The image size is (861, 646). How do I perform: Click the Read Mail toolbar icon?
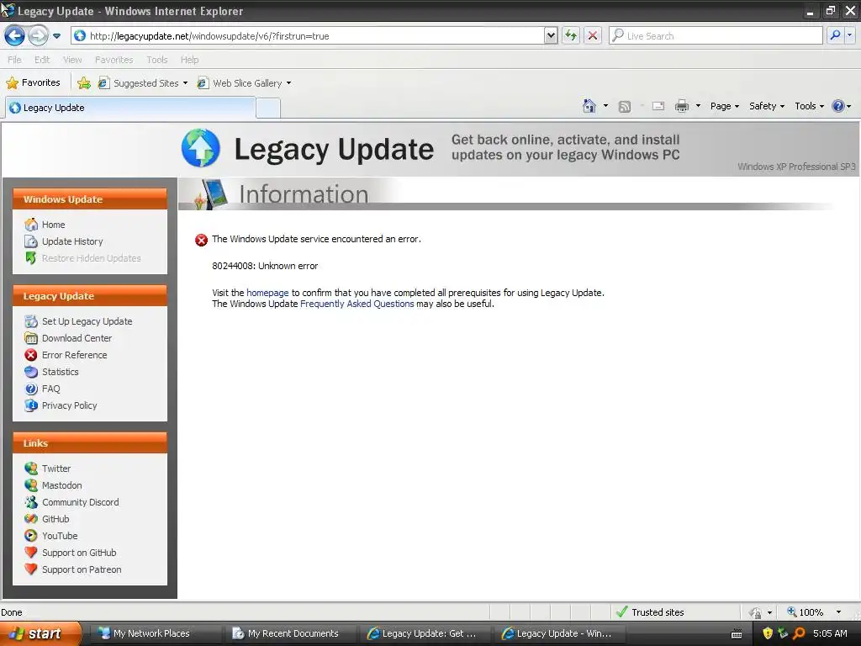coord(658,106)
